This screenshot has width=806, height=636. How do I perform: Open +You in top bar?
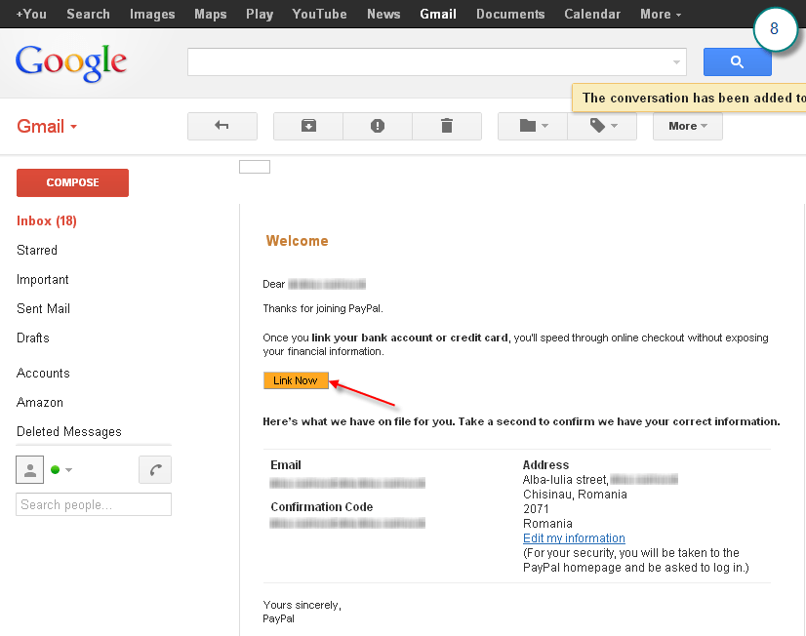pos(31,14)
